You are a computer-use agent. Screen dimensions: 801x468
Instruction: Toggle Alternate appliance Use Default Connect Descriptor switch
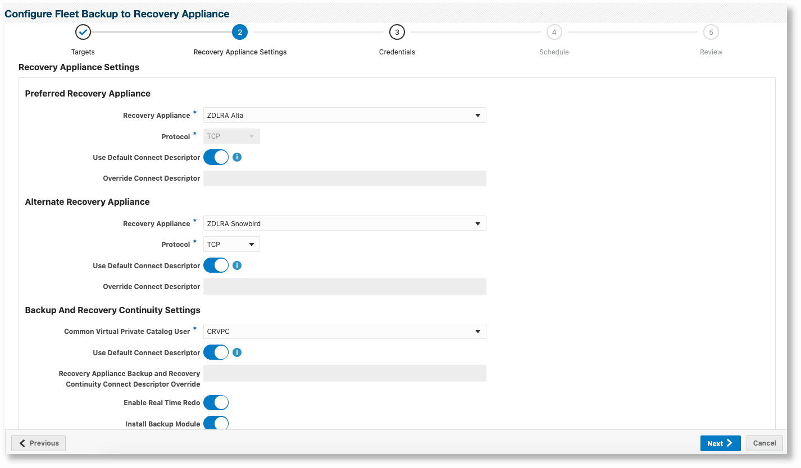pyautogui.click(x=216, y=265)
